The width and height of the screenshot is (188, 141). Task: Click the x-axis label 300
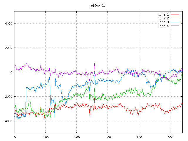tap(108, 137)
